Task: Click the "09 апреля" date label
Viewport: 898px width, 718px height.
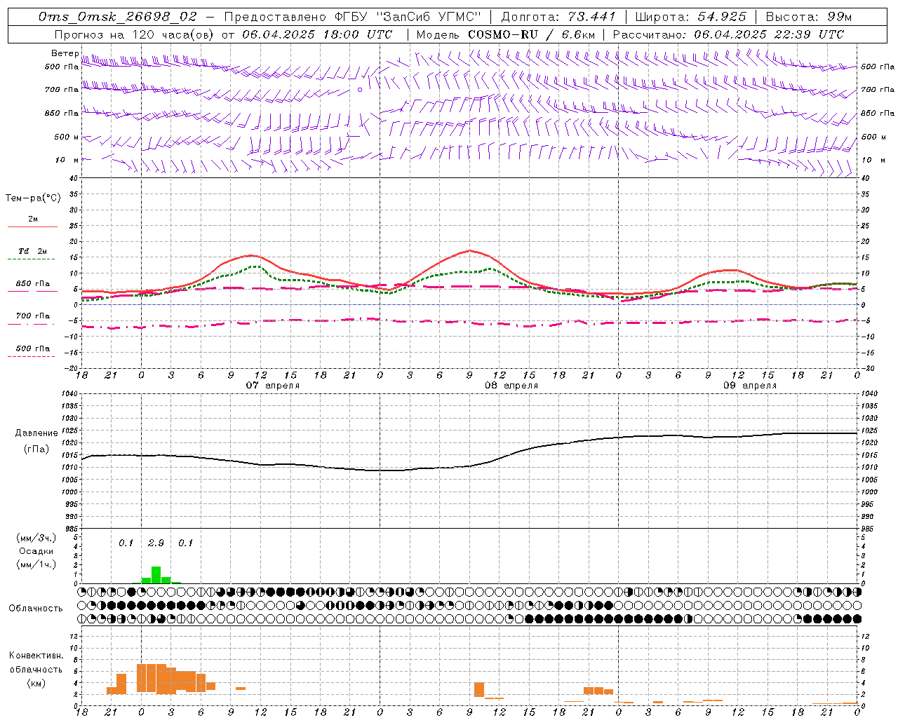Action: pos(750,386)
